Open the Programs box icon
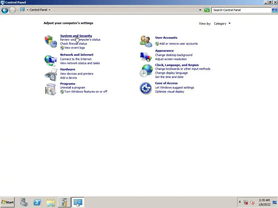 click(51, 89)
